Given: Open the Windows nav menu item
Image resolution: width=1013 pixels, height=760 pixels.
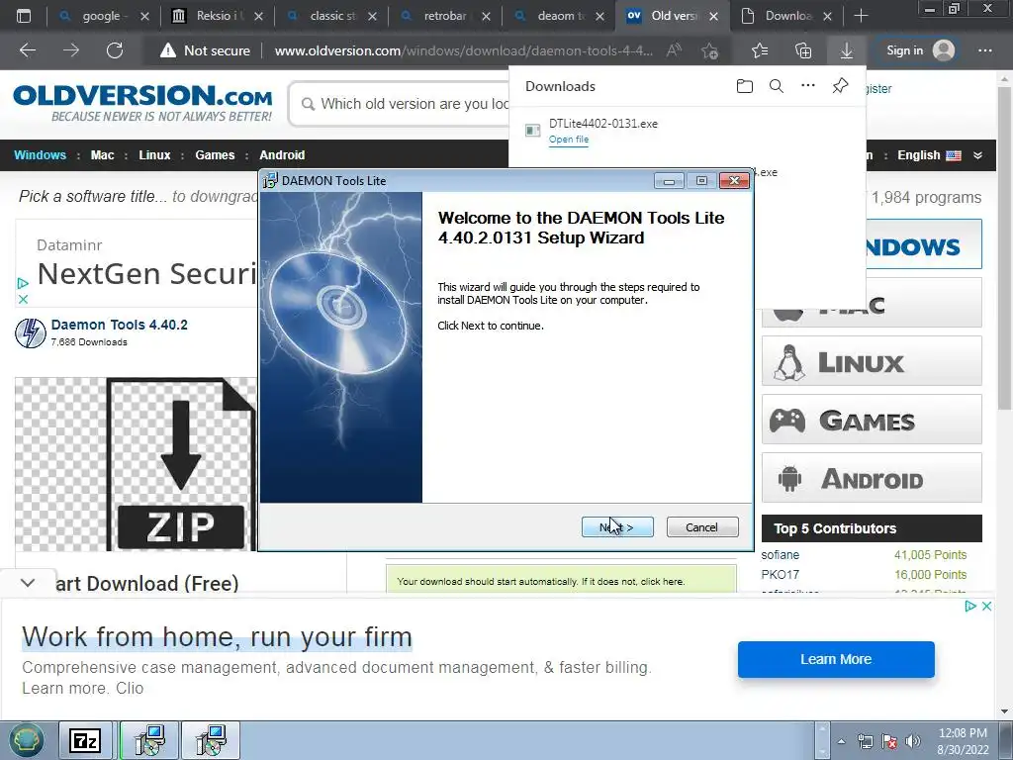Looking at the screenshot, I should tap(40, 155).
